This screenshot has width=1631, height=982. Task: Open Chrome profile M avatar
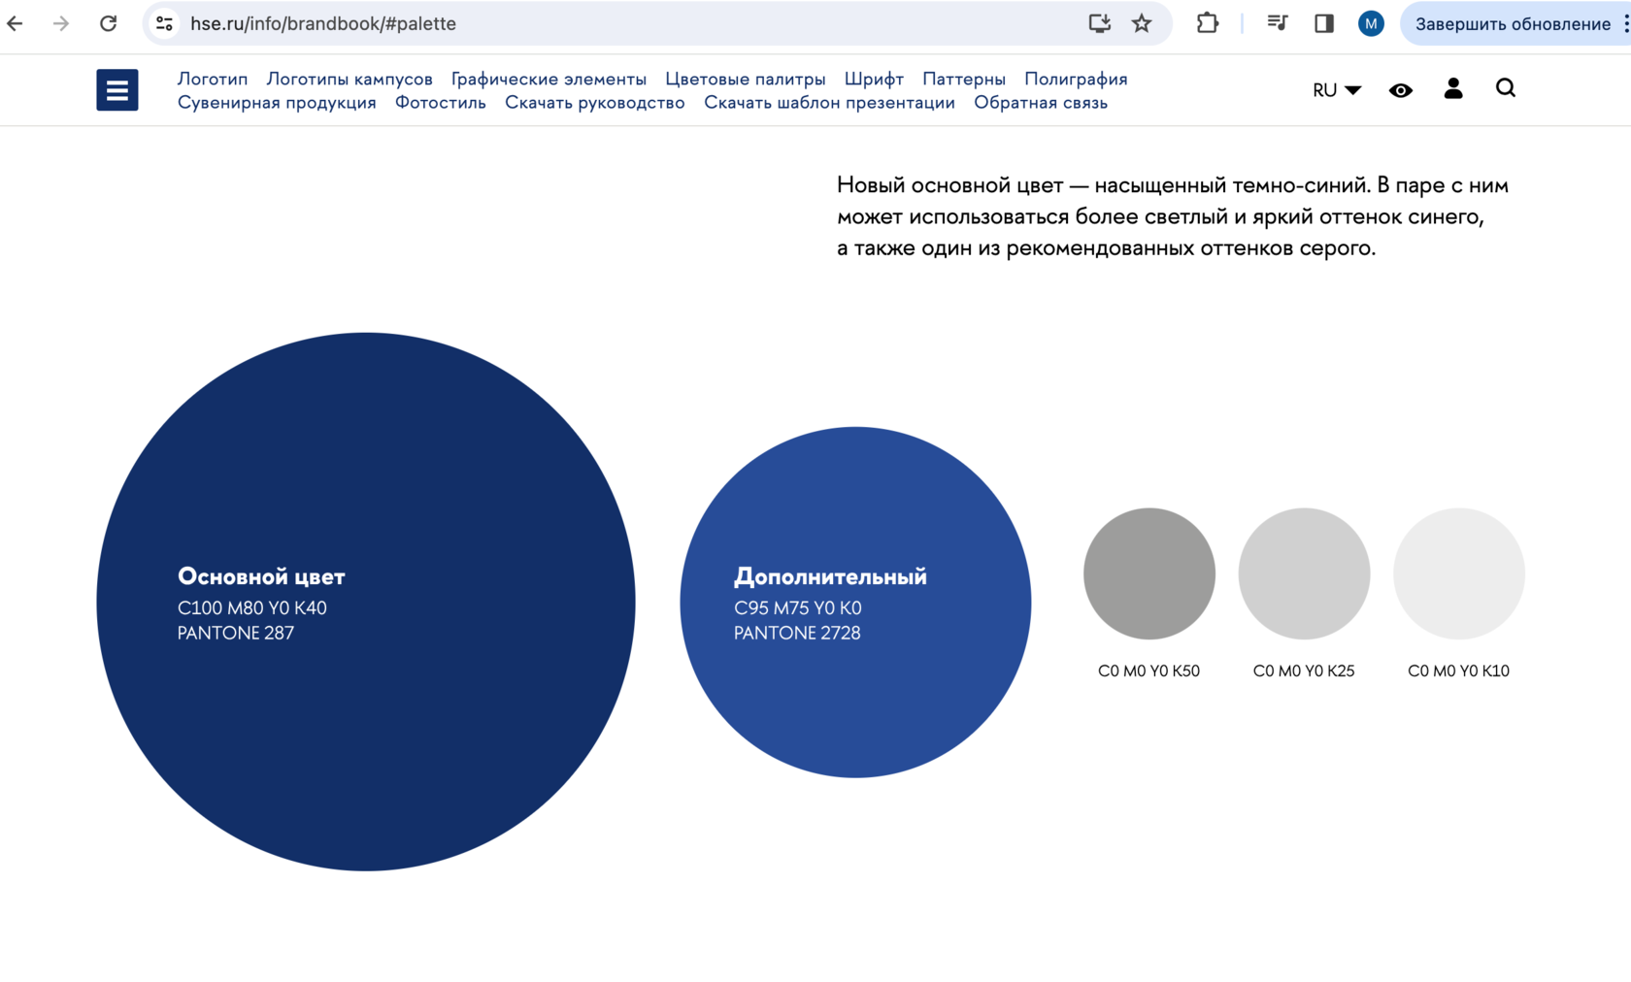pos(1370,23)
